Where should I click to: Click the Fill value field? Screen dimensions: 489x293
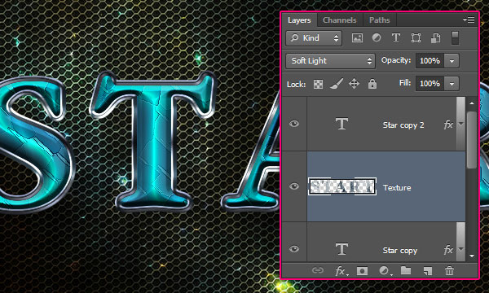point(430,84)
